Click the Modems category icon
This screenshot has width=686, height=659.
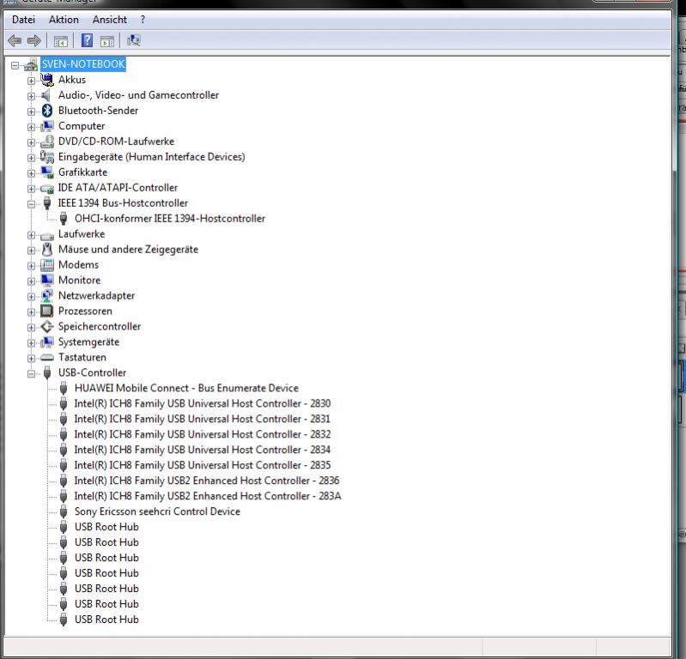click(47, 264)
